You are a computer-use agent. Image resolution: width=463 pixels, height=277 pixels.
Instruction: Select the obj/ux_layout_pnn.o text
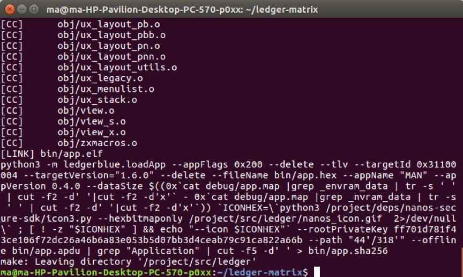(111, 56)
